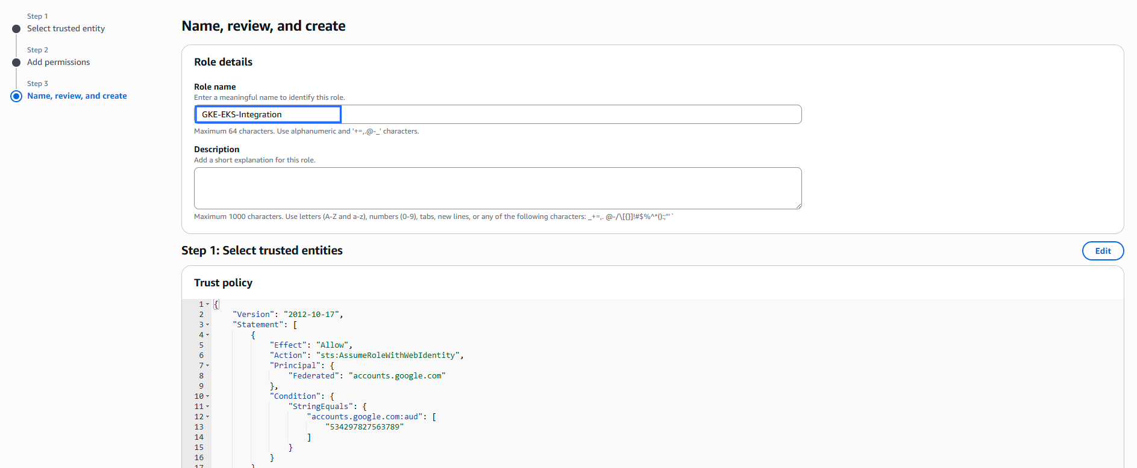Click the Description box resize handle
Viewport: 1137px width, 468px height.
[798, 206]
